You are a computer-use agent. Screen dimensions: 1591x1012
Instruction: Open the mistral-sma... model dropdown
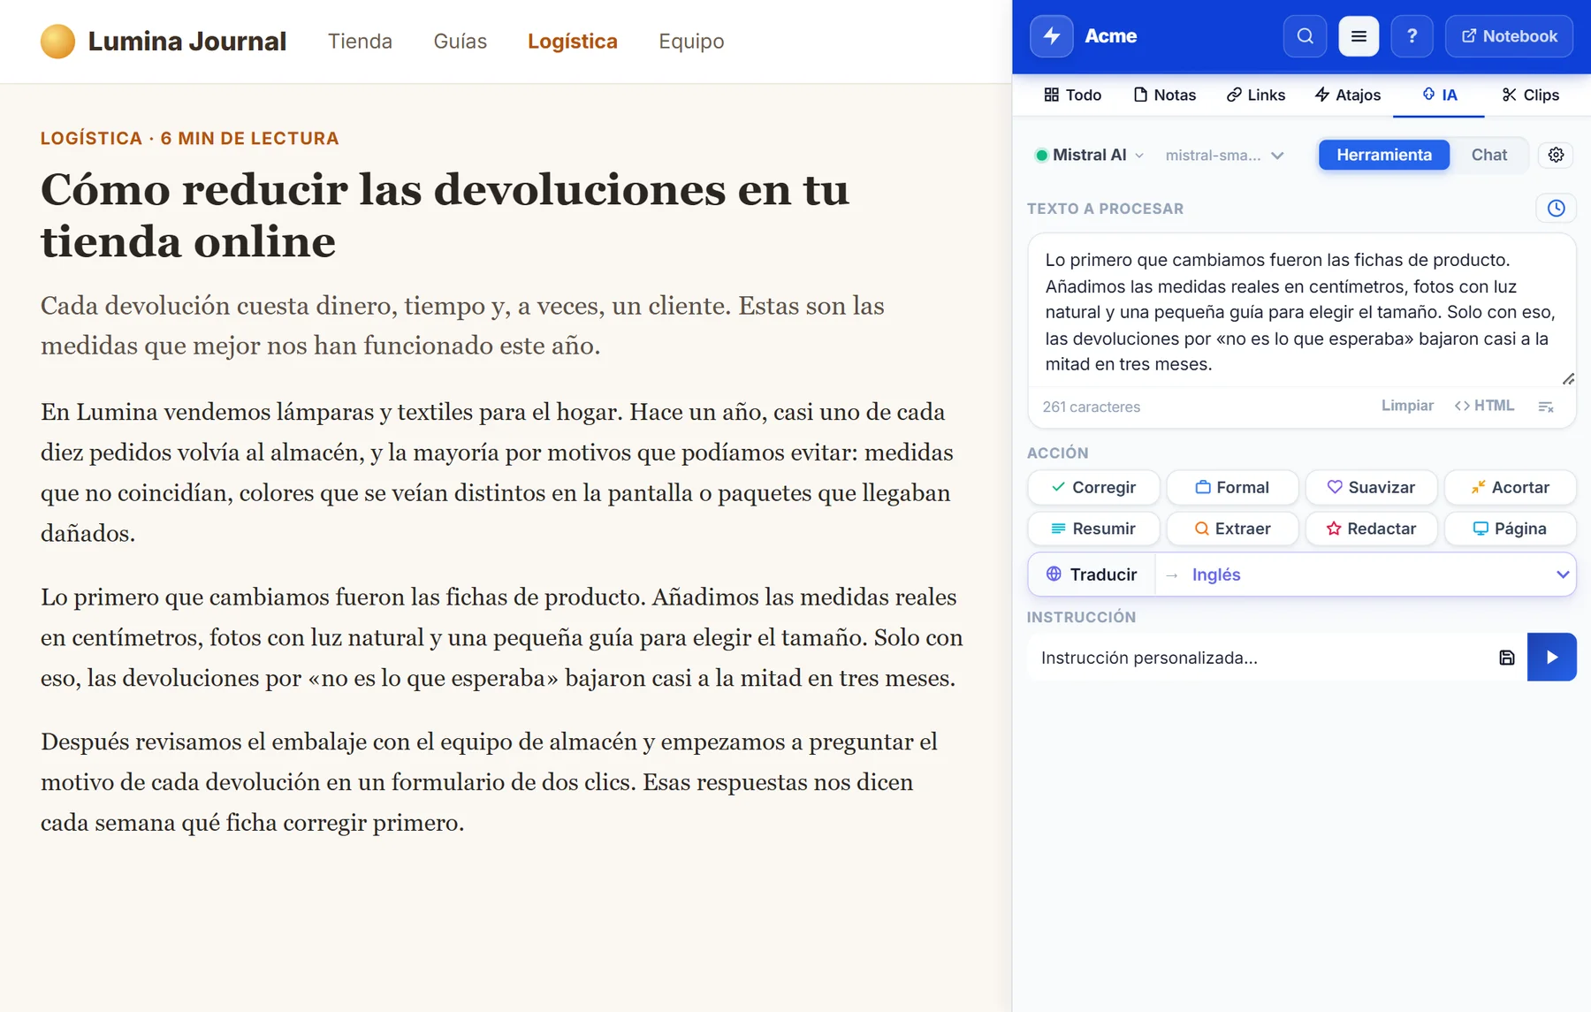coord(1224,156)
